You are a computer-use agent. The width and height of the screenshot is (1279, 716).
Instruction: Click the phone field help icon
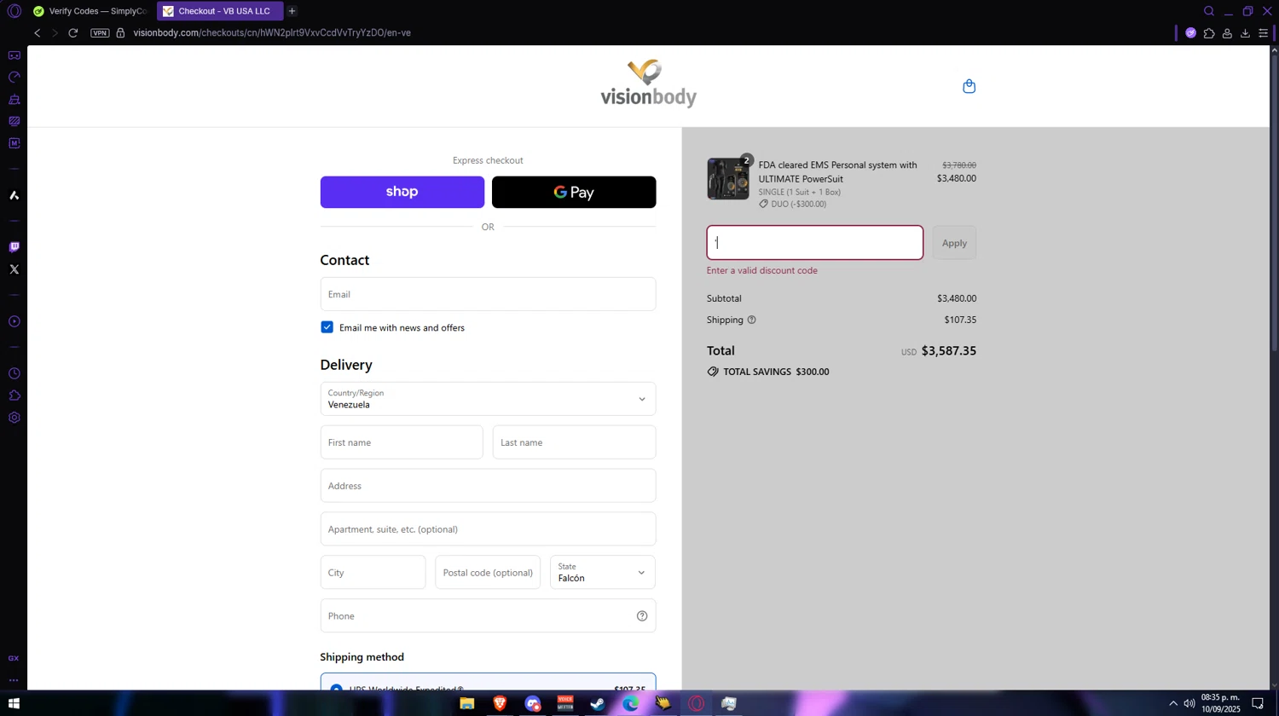pyautogui.click(x=642, y=616)
